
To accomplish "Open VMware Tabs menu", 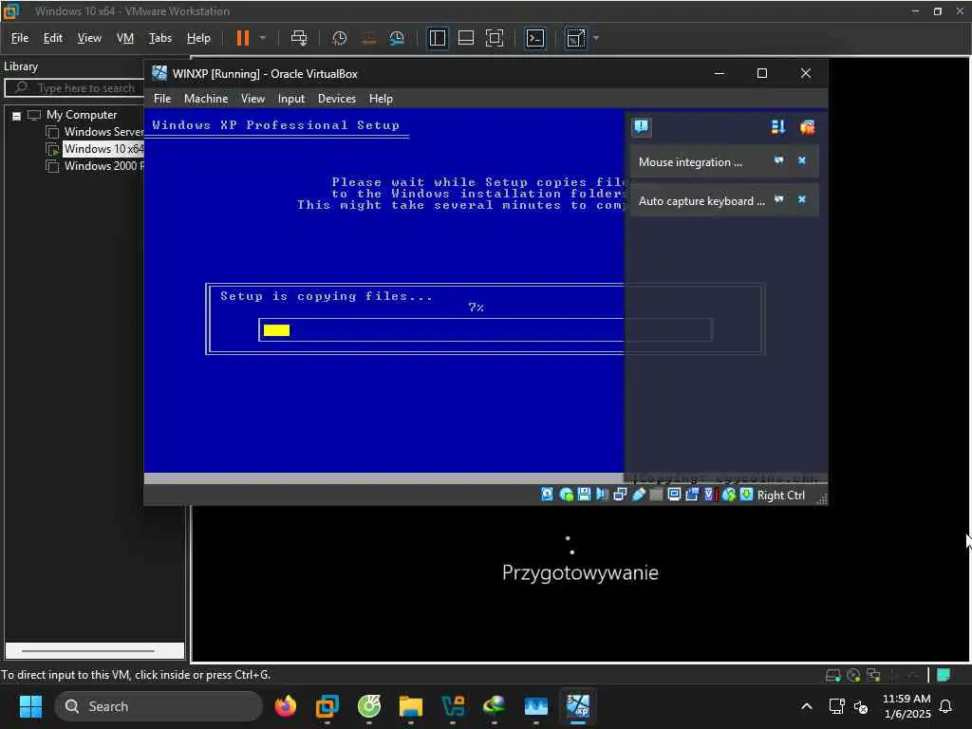I will pos(159,38).
